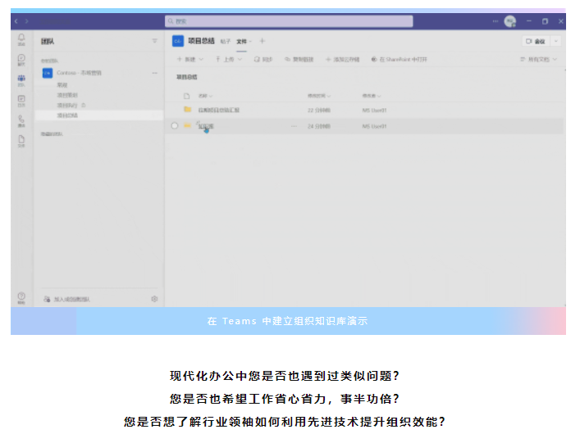The image size is (580, 434).
Task: Open the filter icon beside 团队 header
Action: (x=154, y=41)
